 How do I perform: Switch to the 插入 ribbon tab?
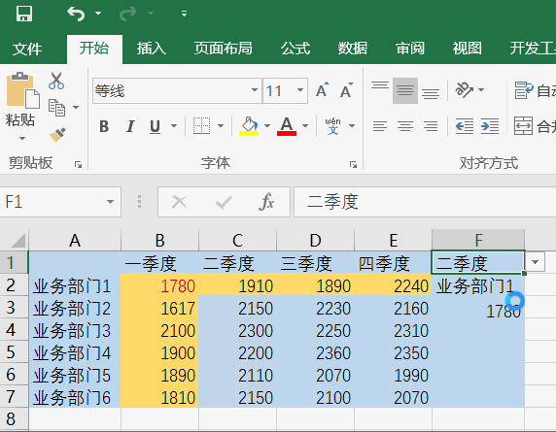[x=152, y=49]
